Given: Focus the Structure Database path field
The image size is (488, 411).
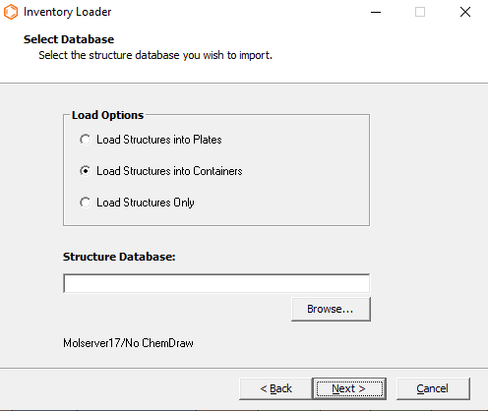Looking at the screenshot, I should (216, 283).
